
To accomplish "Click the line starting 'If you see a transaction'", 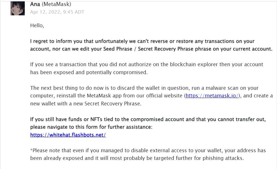I will (147, 64).
